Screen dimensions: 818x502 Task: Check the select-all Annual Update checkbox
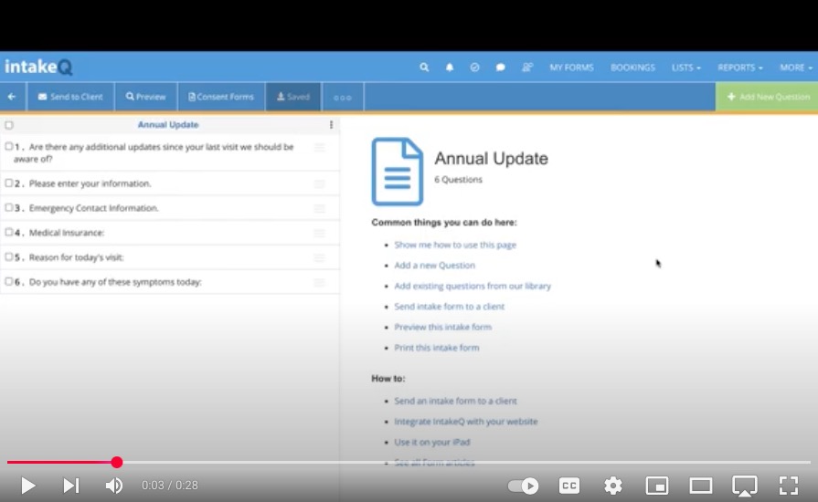(x=9, y=125)
